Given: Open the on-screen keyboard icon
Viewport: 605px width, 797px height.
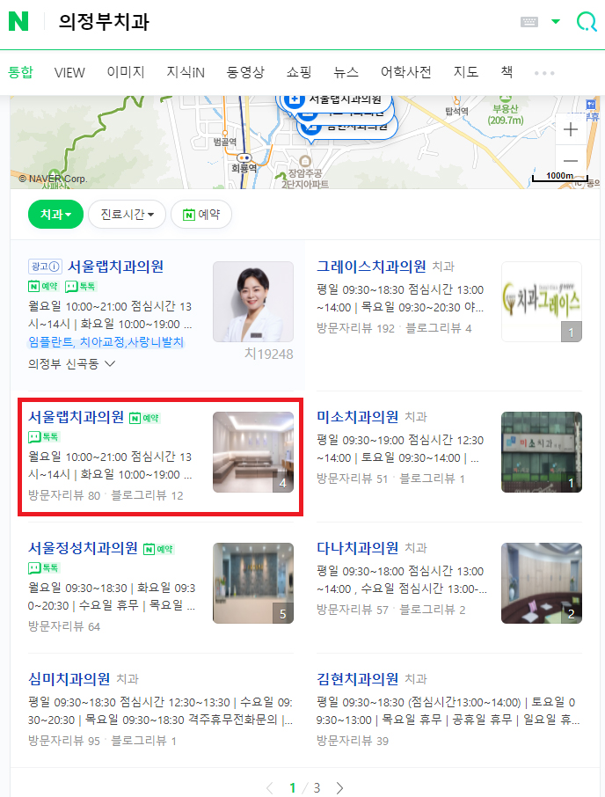Looking at the screenshot, I should coord(528,22).
